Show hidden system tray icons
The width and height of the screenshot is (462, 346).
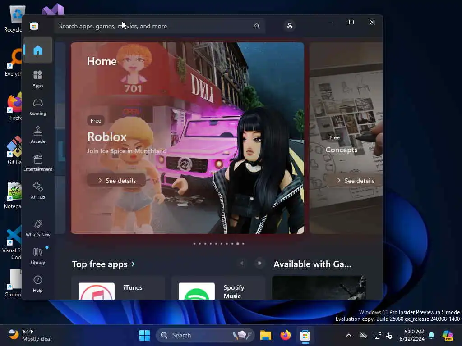pos(349,335)
